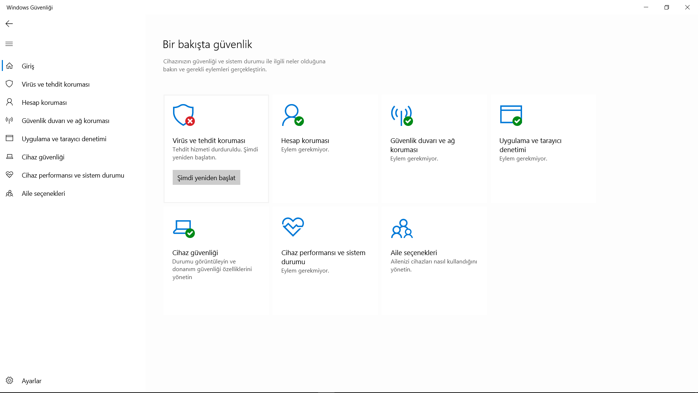This screenshot has width=698, height=393.
Task: Click the shield icon with red X
Action: coord(184,115)
